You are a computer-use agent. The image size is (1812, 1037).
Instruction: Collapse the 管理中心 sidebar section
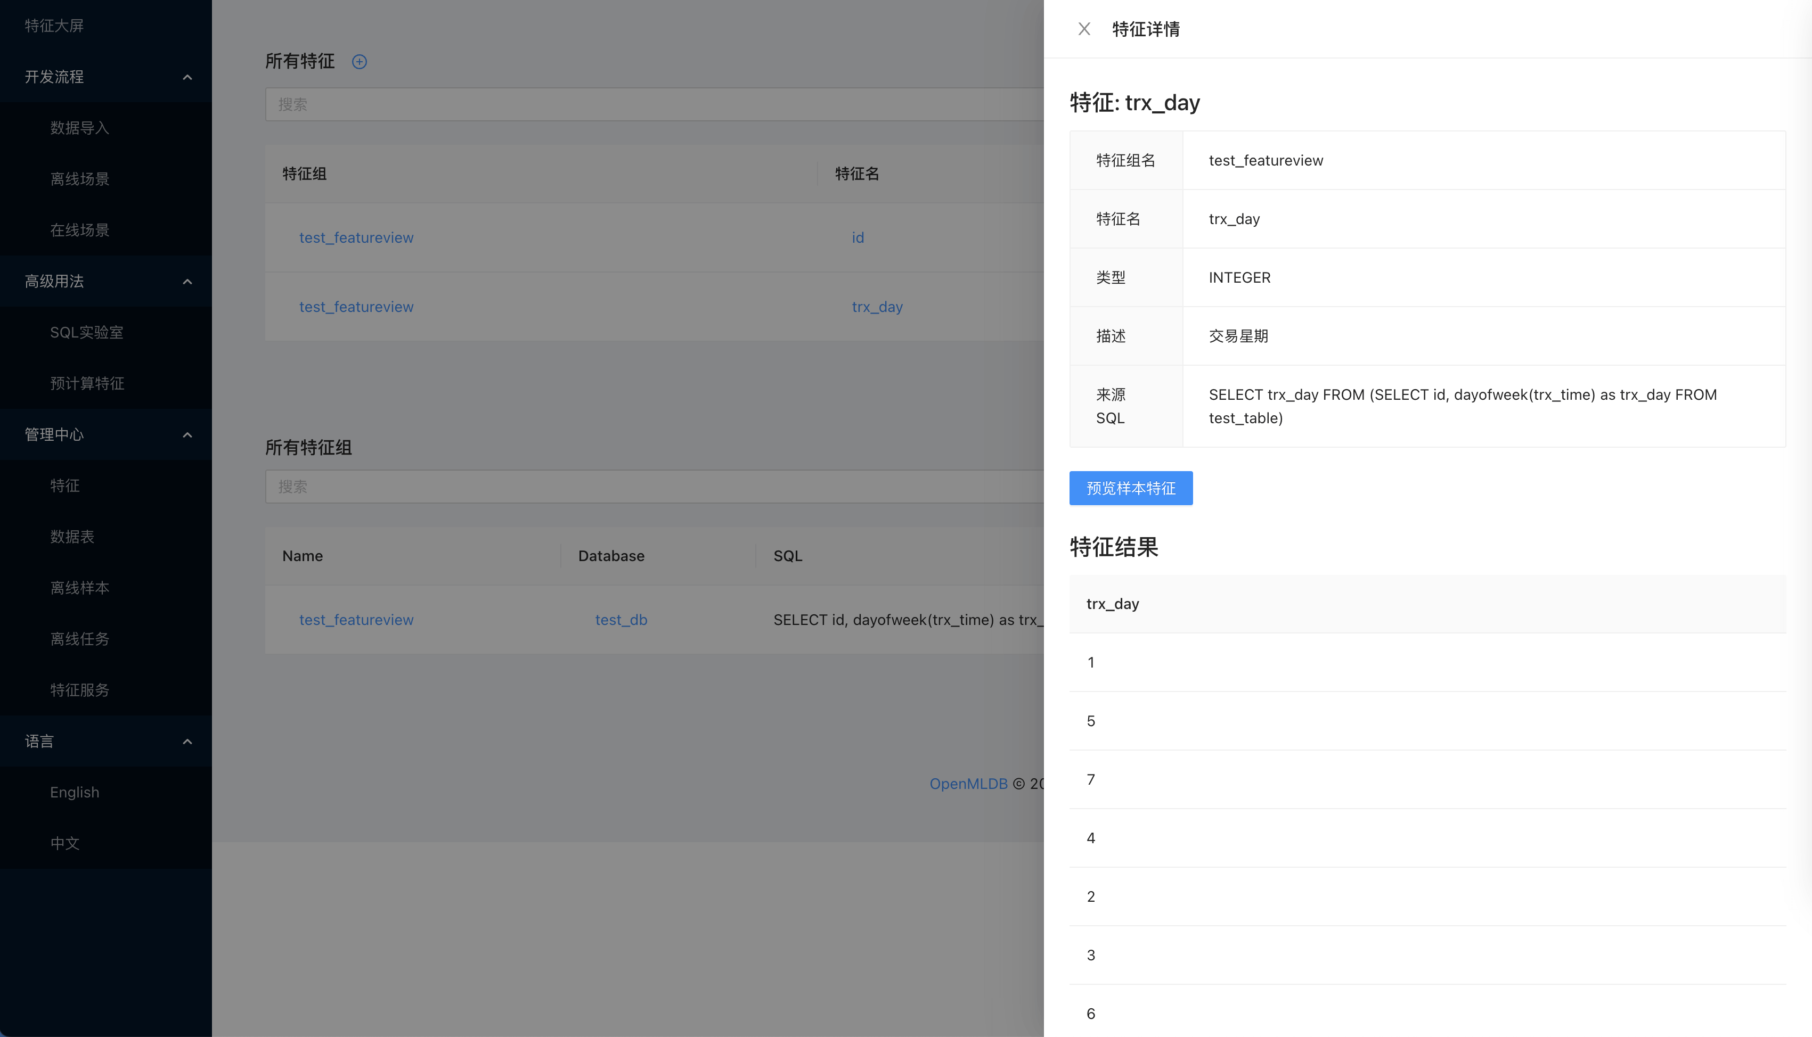click(x=187, y=434)
